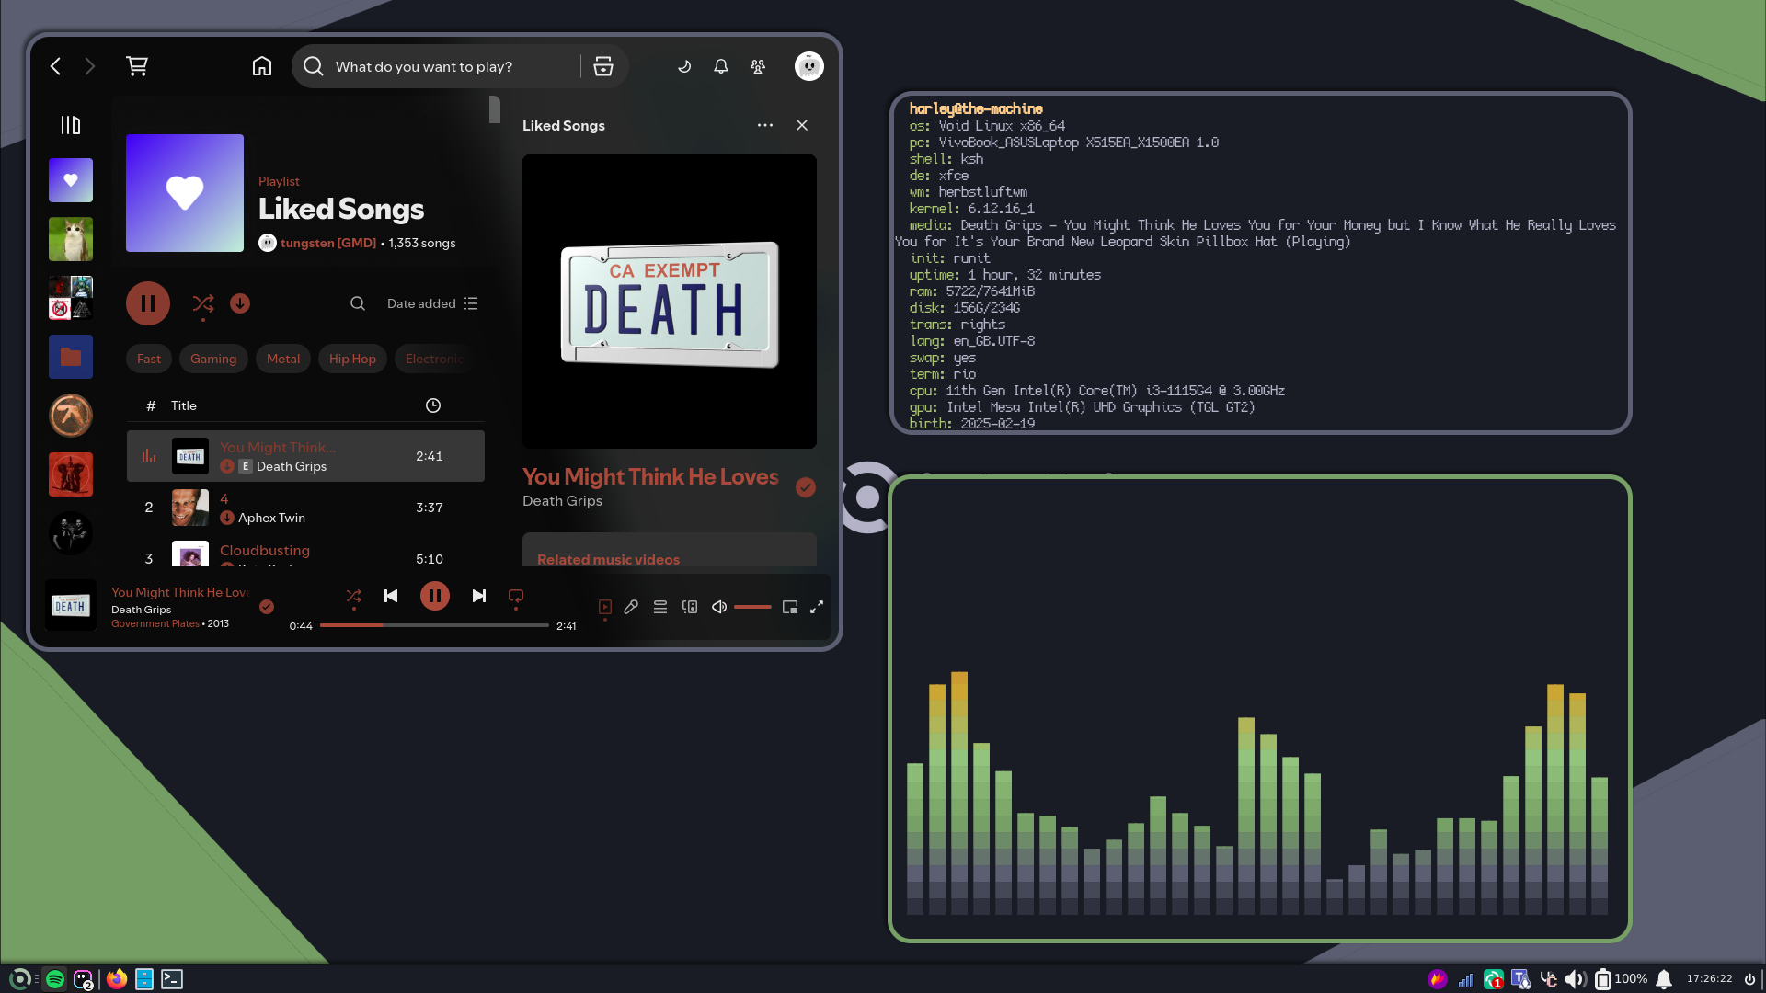Click the DEATH album artwork in side panel

click(x=670, y=302)
